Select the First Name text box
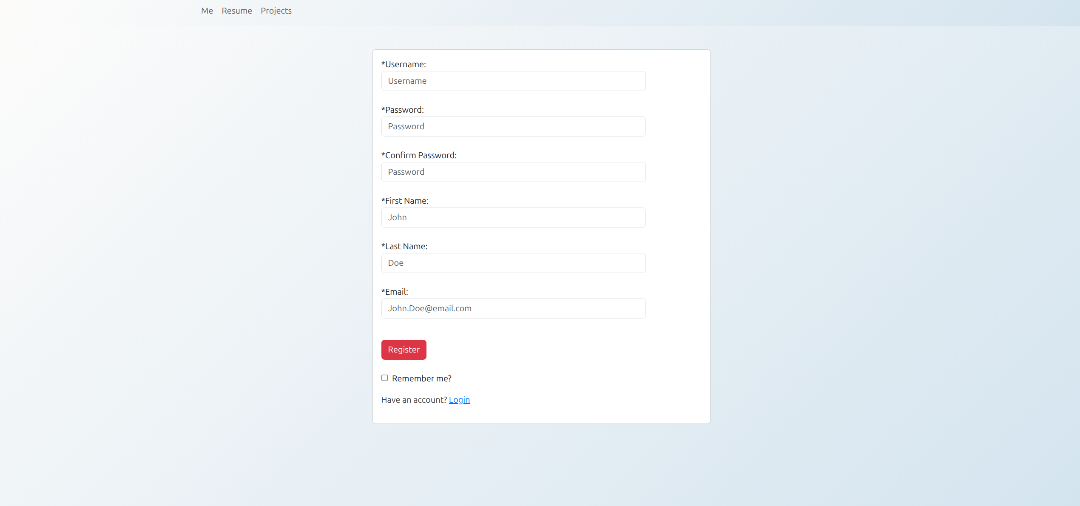 pos(513,217)
